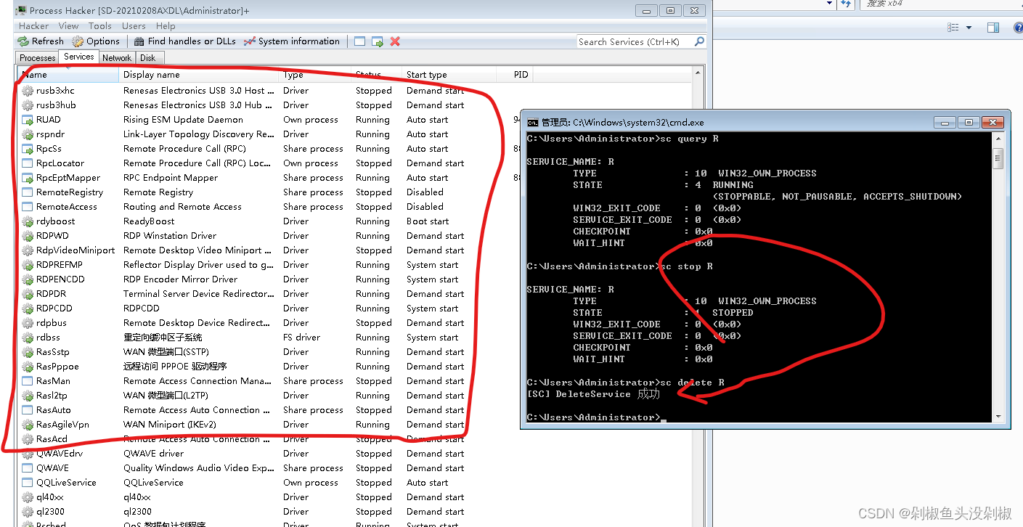The image size is (1023, 527).
Task: Select the RpcLocator service icon
Action: point(28,163)
